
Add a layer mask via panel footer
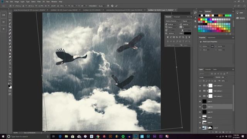pyautogui.click(x=216, y=132)
